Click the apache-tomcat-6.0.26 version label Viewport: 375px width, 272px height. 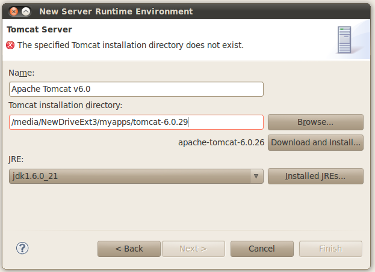(221, 143)
